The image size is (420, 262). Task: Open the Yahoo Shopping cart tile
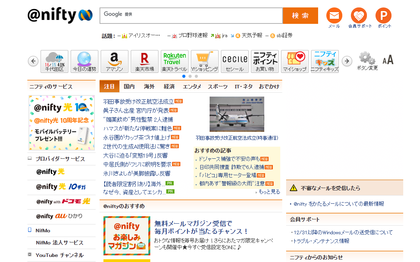coord(205,61)
